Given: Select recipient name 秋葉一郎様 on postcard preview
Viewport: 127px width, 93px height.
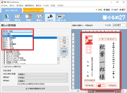Looking at the screenshot, I should [x=102, y=62].
